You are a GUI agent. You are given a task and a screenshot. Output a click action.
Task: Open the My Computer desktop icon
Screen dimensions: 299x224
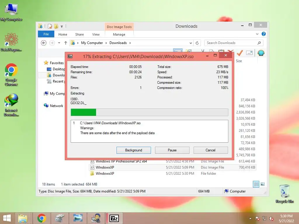11,12
